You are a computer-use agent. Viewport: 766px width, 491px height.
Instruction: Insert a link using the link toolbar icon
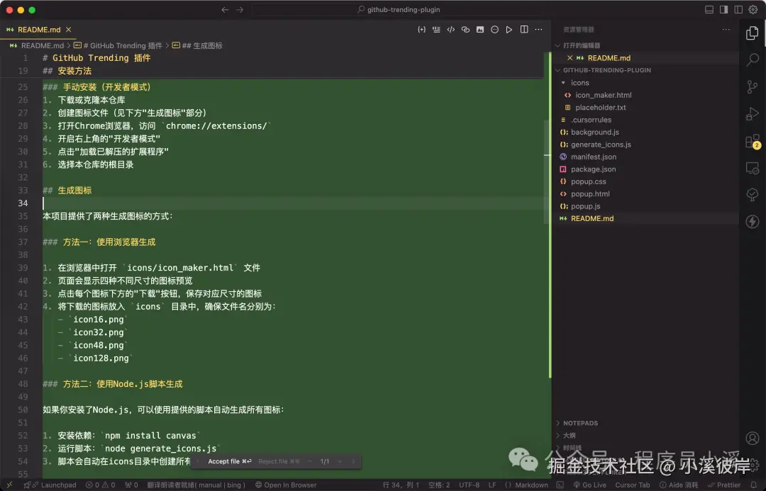(465, 29)
